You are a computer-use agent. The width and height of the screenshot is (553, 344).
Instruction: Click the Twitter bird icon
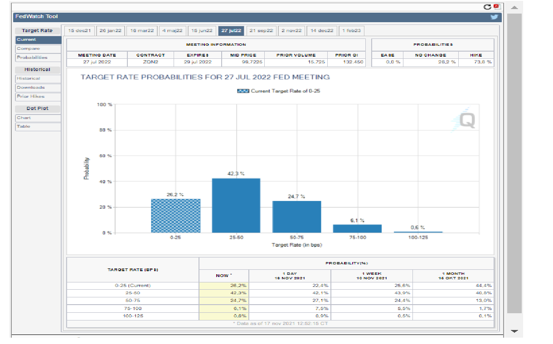tap(494, 17)
